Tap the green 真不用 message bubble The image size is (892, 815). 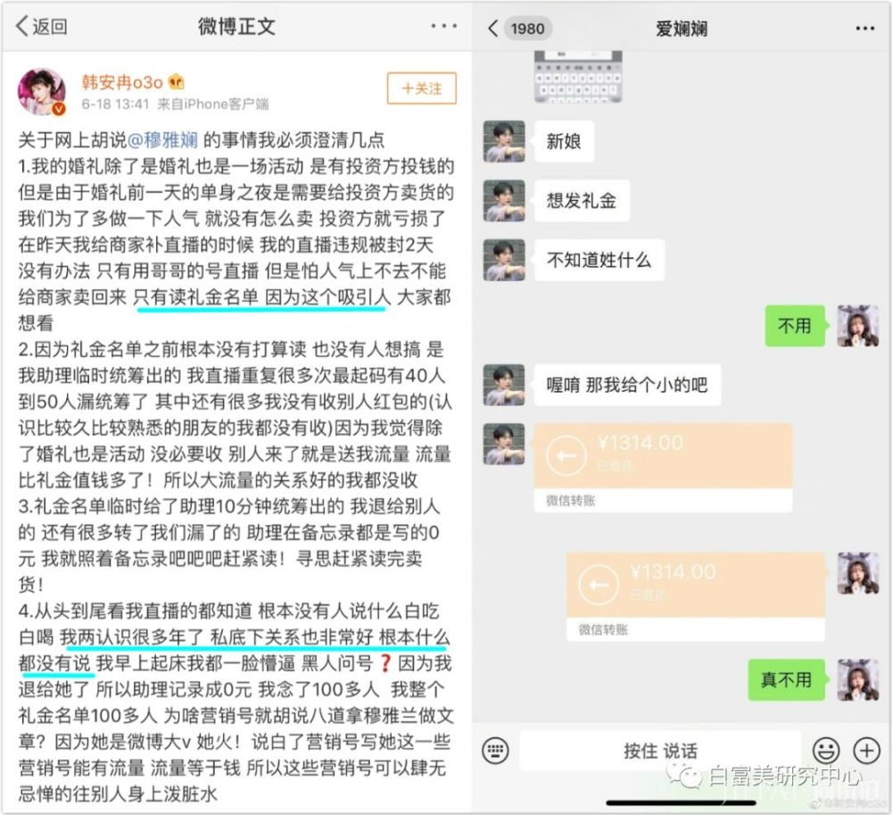tap(786, 680)
